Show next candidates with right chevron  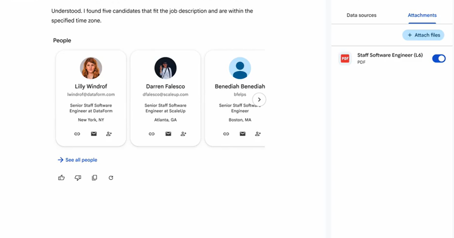tap(259, 100)
